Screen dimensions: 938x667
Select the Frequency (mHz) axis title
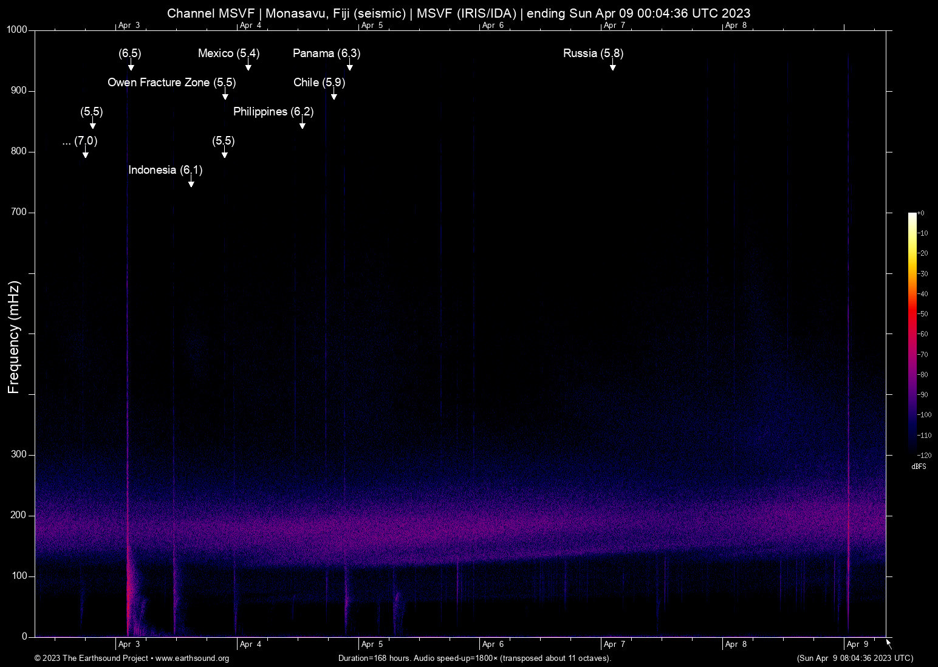(x=14, y=337)
